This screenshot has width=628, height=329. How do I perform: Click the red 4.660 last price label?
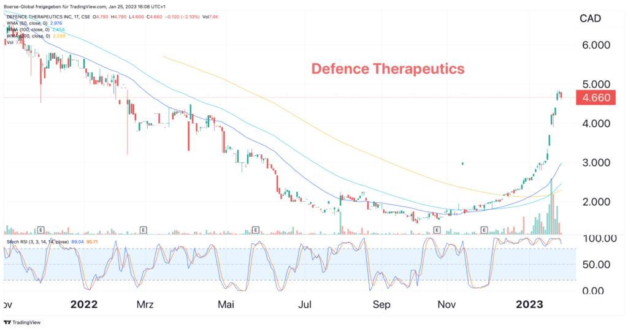[595, 97]
